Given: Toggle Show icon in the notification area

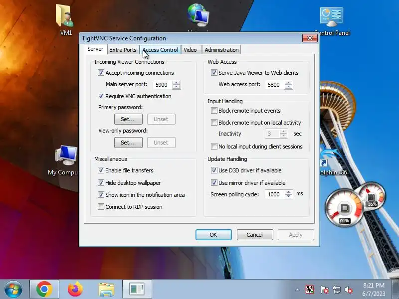Looking at the screenshot, I should 101,195.
